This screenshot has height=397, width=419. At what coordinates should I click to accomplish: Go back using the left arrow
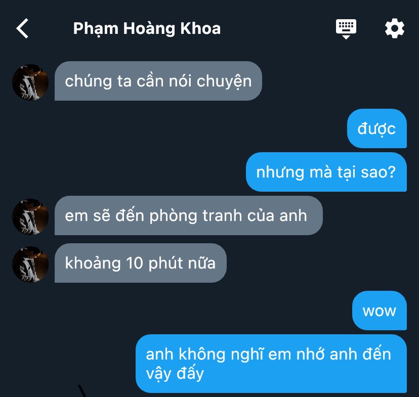click(22, 28)
